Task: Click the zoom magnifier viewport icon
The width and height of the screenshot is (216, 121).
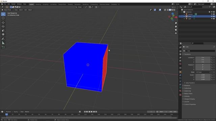Action: [x=176, y=23]
